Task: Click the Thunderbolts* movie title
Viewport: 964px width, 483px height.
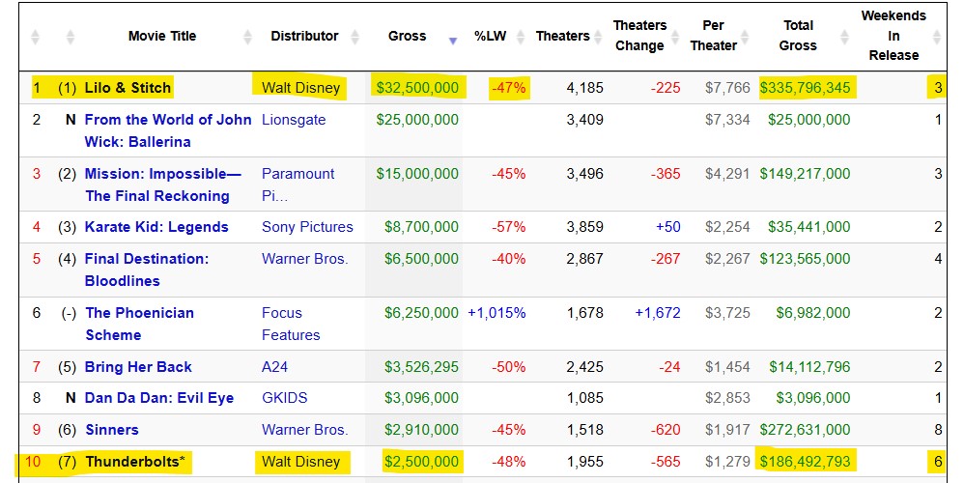Action: coord(134,462)
